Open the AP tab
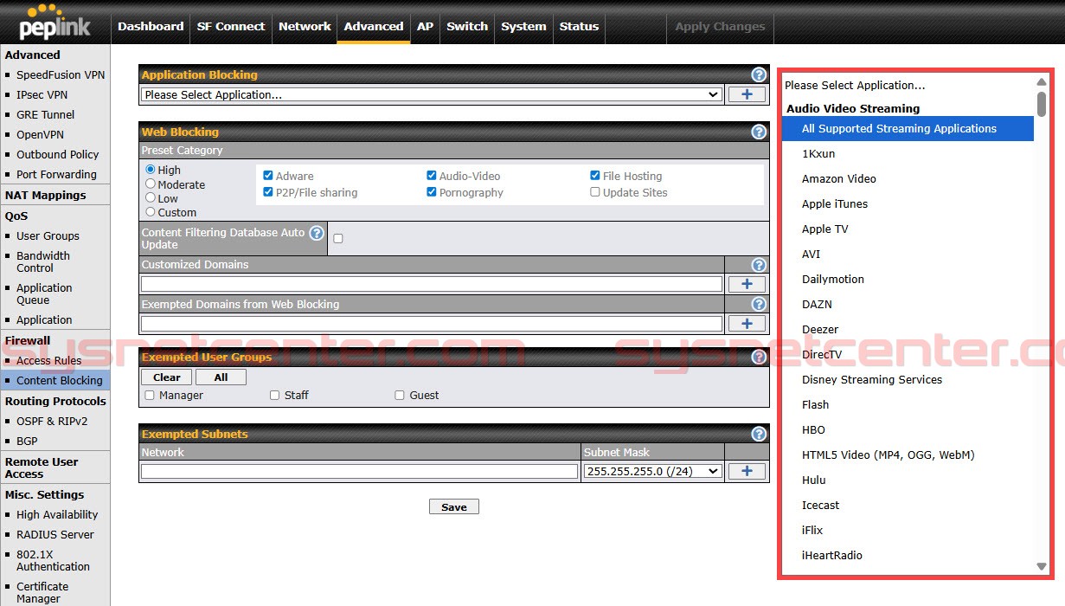Screen dimensions: 1065x606 point(425,26)
